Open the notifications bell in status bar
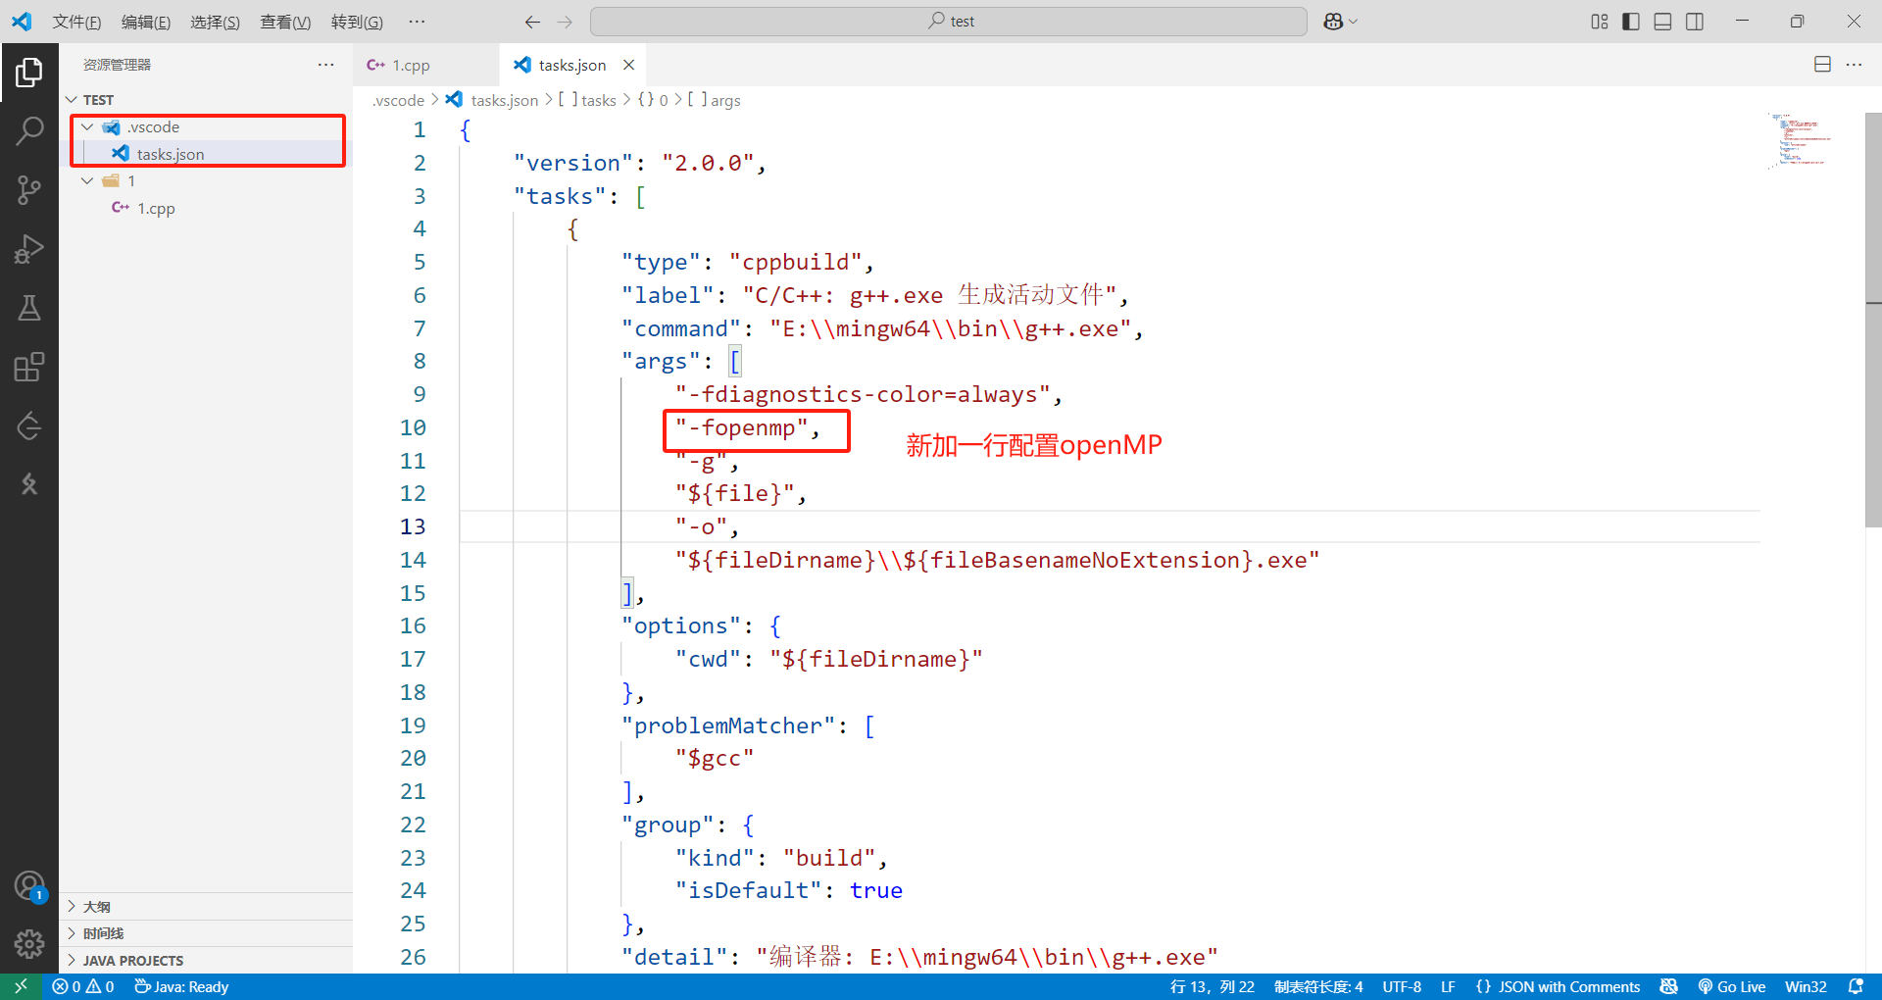 [x=1857, y=986]
